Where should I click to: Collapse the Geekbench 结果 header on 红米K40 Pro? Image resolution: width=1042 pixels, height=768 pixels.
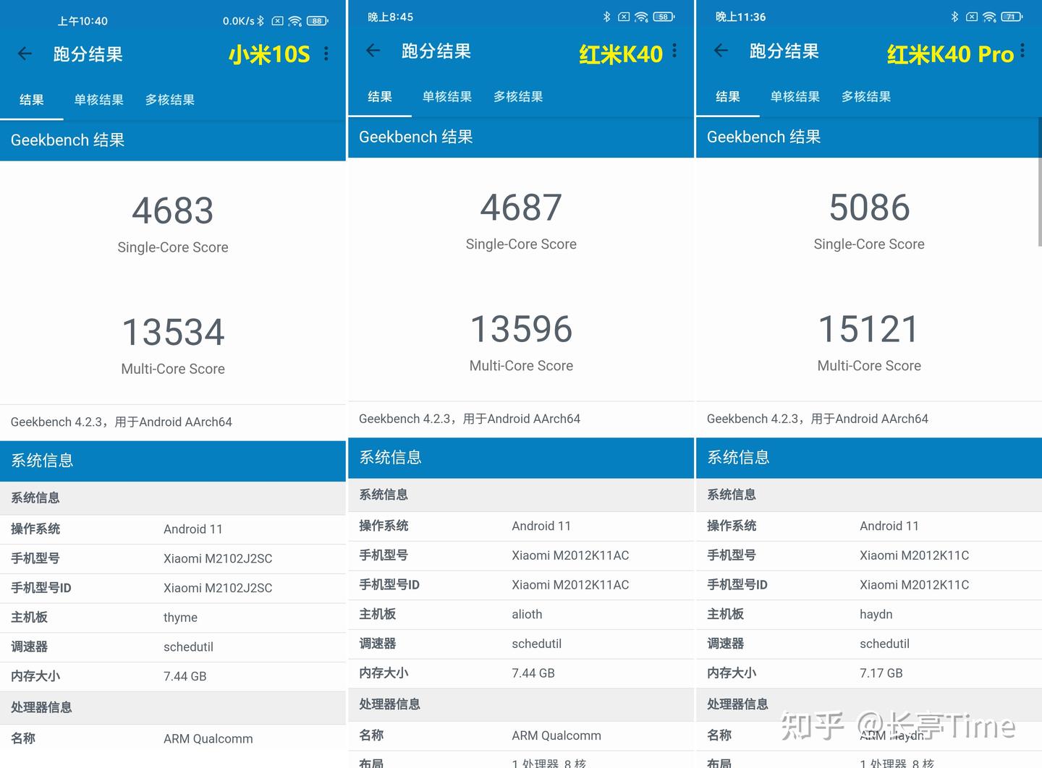764,137
